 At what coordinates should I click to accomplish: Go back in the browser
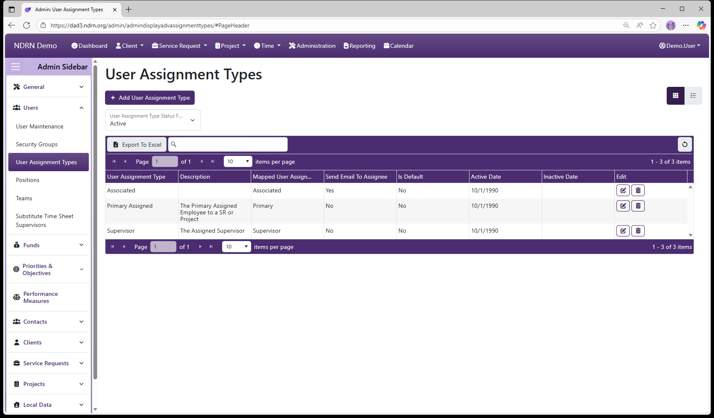point(12,25)
